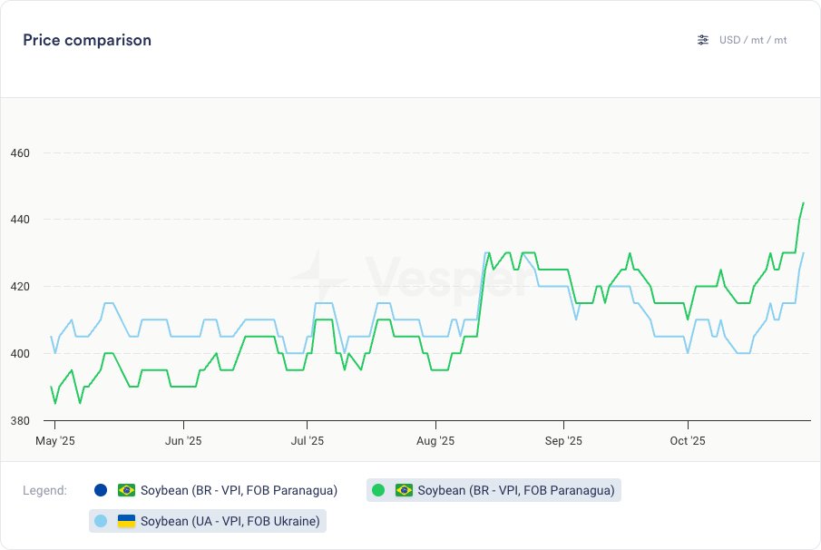Select the Sep '25 axis label
Screen dimensions: 821x550
(563, 441)
